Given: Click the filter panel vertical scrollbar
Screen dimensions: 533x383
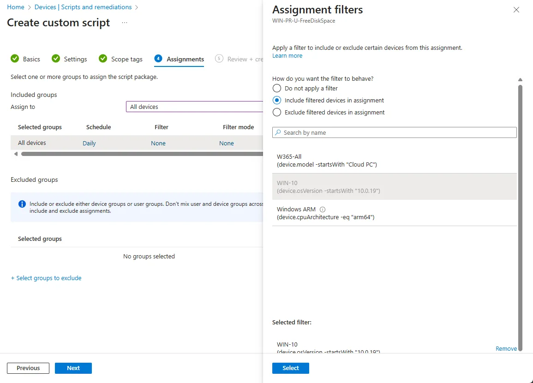Looking at the screenshot, I should [x=520, y=217].
